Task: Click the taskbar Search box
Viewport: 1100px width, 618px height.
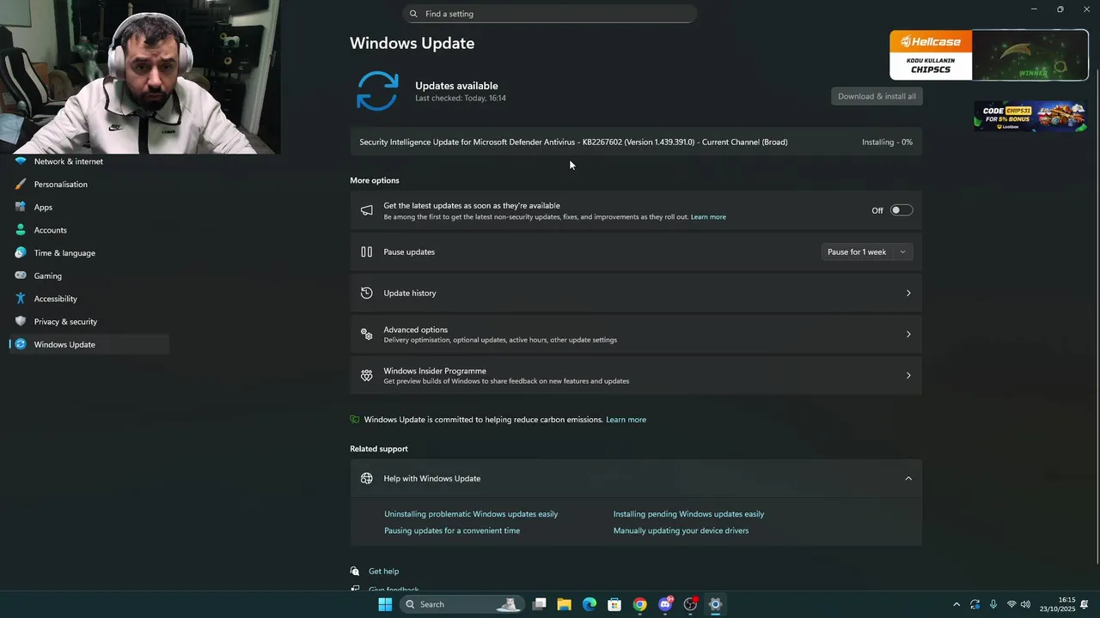Action: (461, 604)
